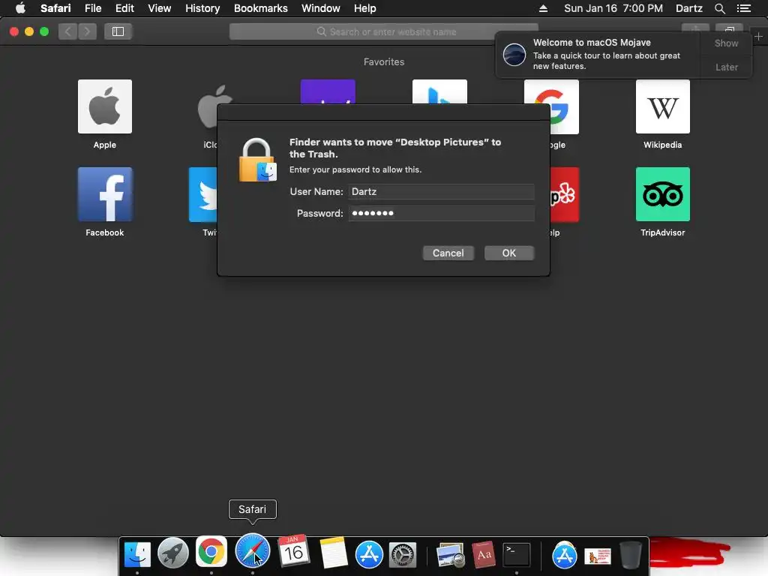This screenshot has width=768, height=576.
Task: Open the Twitter favorite tile
Action: click(203, 194)
